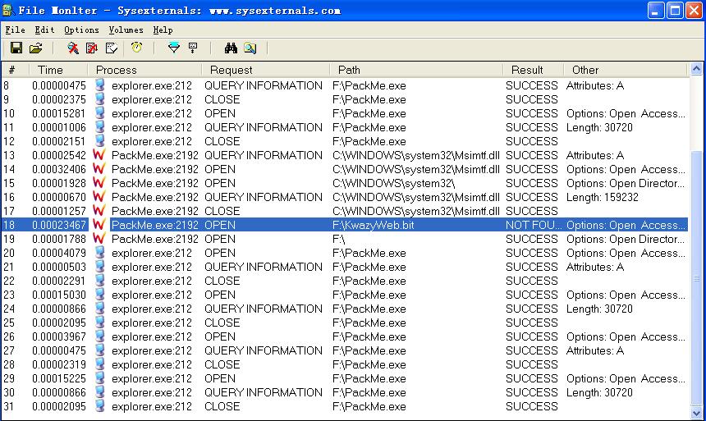Click the Process column header
Viewport: 706px width, 421px height.
[144, 70]
